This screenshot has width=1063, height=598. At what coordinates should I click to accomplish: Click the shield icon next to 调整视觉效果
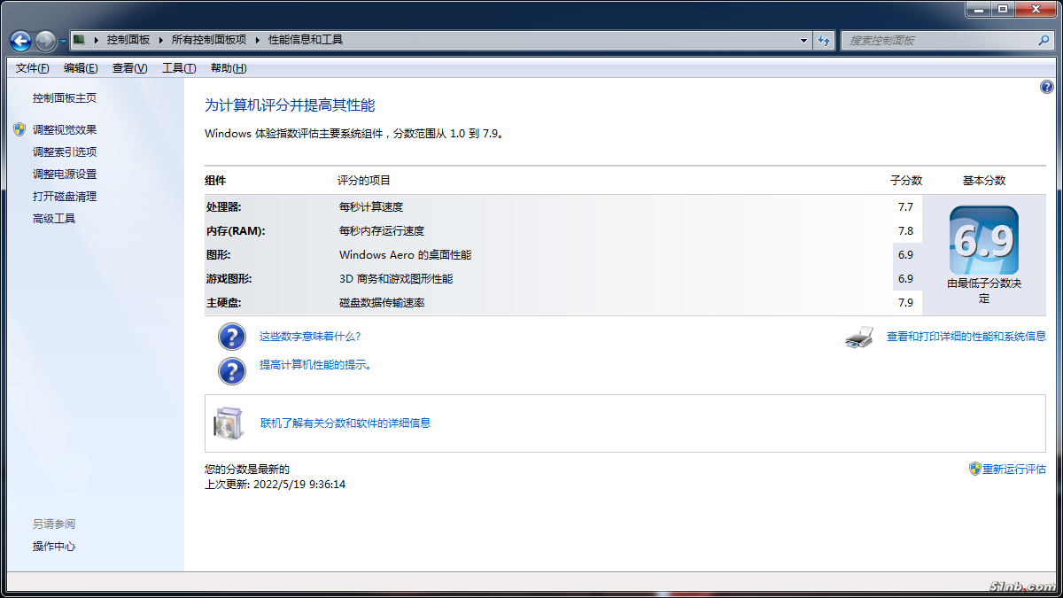click(x=19, y=129)
